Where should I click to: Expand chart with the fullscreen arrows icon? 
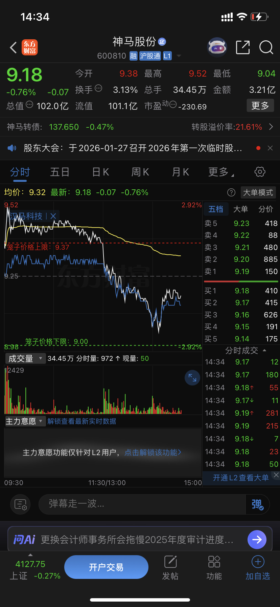(x=192, y=378)
